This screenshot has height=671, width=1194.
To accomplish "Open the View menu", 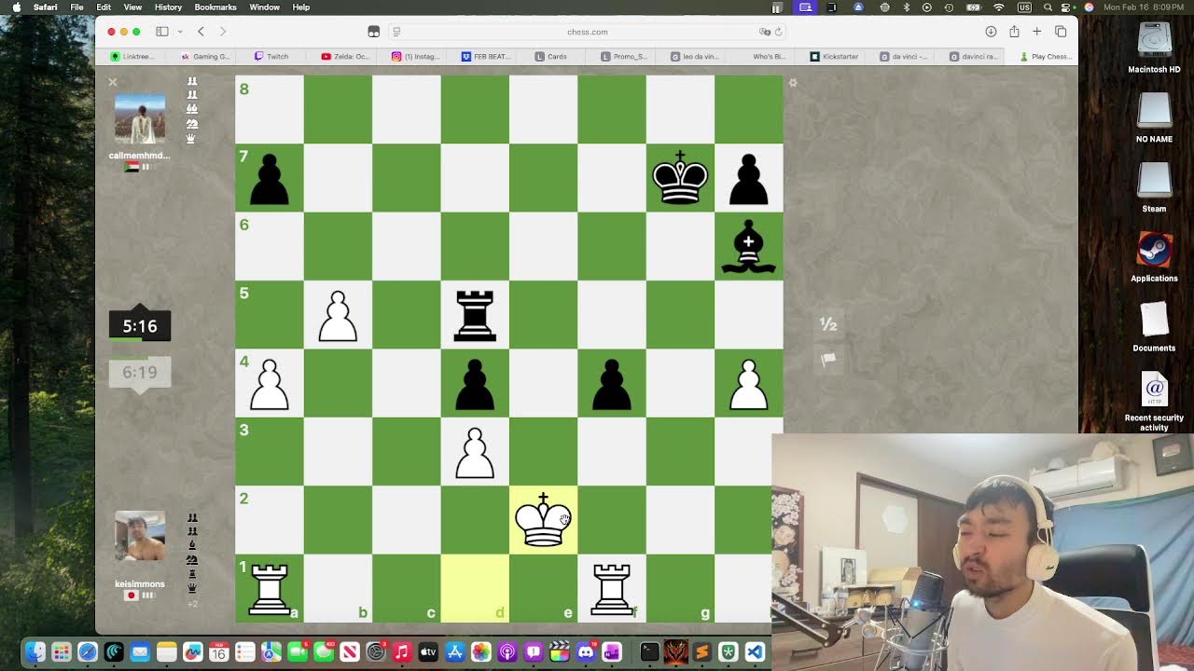I will (132, 7).
